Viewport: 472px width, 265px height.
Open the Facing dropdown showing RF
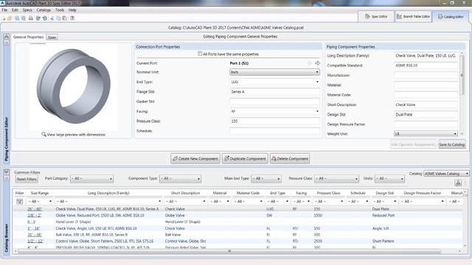pos(274,111)
